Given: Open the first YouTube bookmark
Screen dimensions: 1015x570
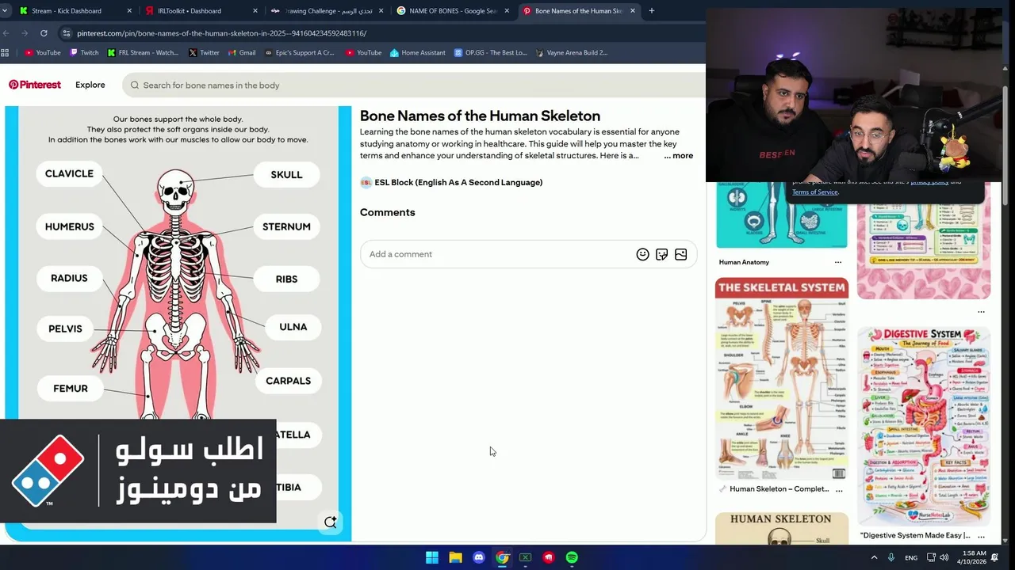Looking at the screenshot, I should [x=43, y=53].
